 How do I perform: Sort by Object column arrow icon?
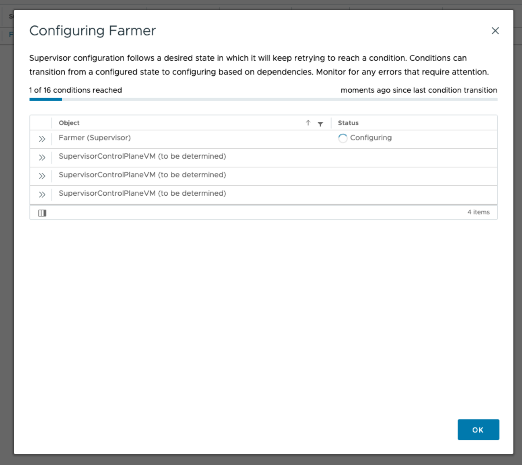(308, 123)
